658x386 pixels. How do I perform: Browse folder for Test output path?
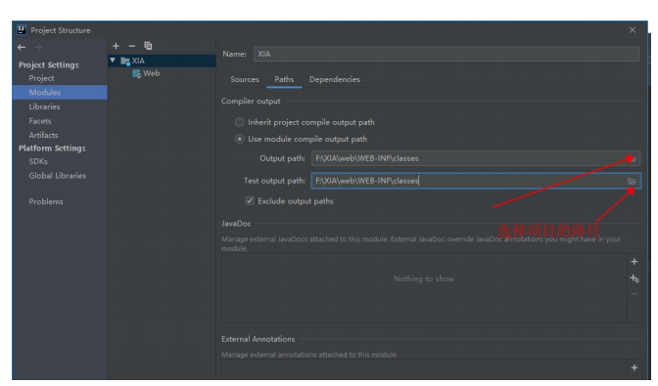[x=632, y=181]
